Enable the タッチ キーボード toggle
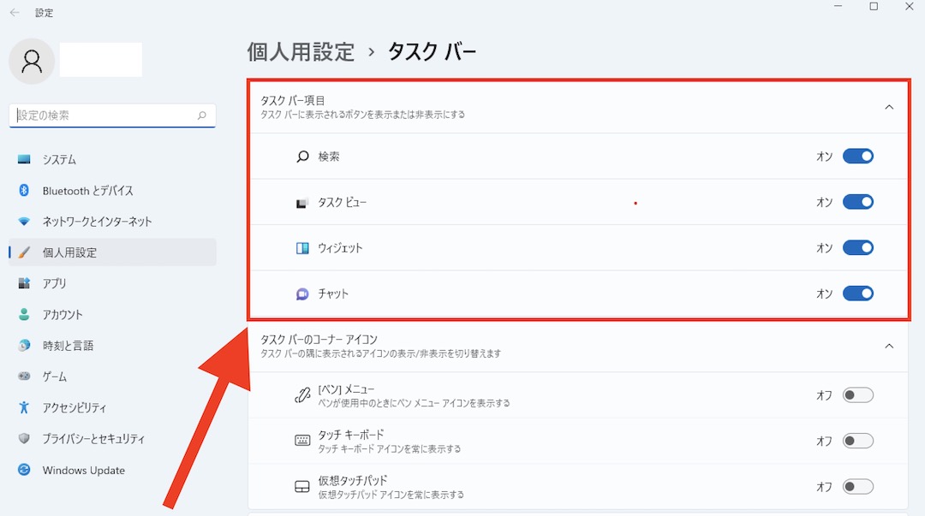925x516 pixels. pyautogui.click(x=857, y=441)
